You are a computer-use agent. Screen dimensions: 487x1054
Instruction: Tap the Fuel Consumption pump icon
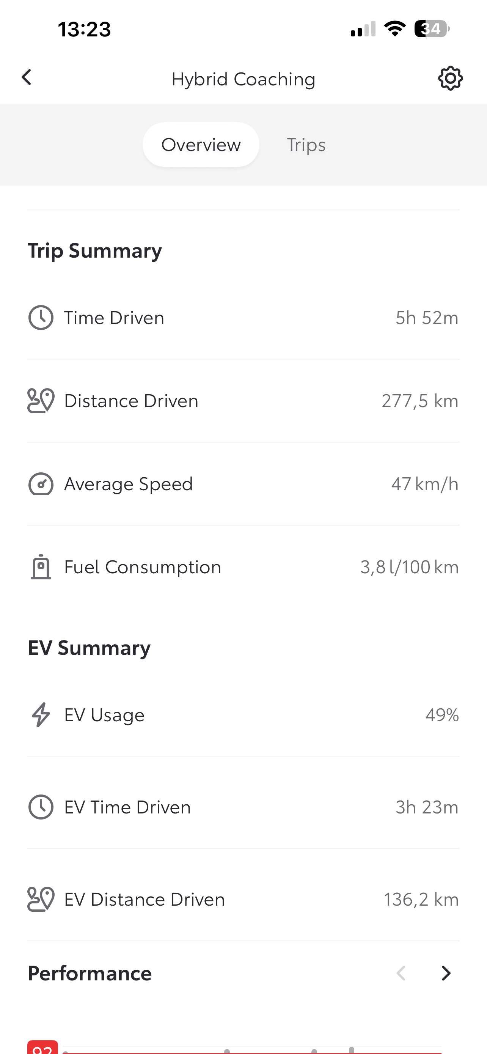point(41,567)
